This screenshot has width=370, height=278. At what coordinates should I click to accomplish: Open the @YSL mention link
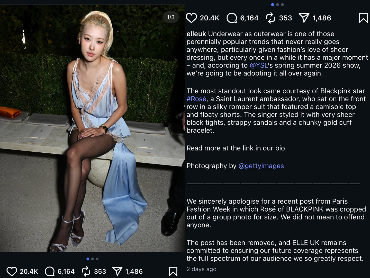[x=259, y=65]
